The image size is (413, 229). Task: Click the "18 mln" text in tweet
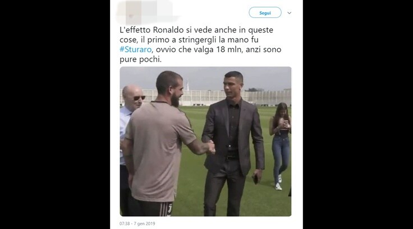click(x=228, y=49)
